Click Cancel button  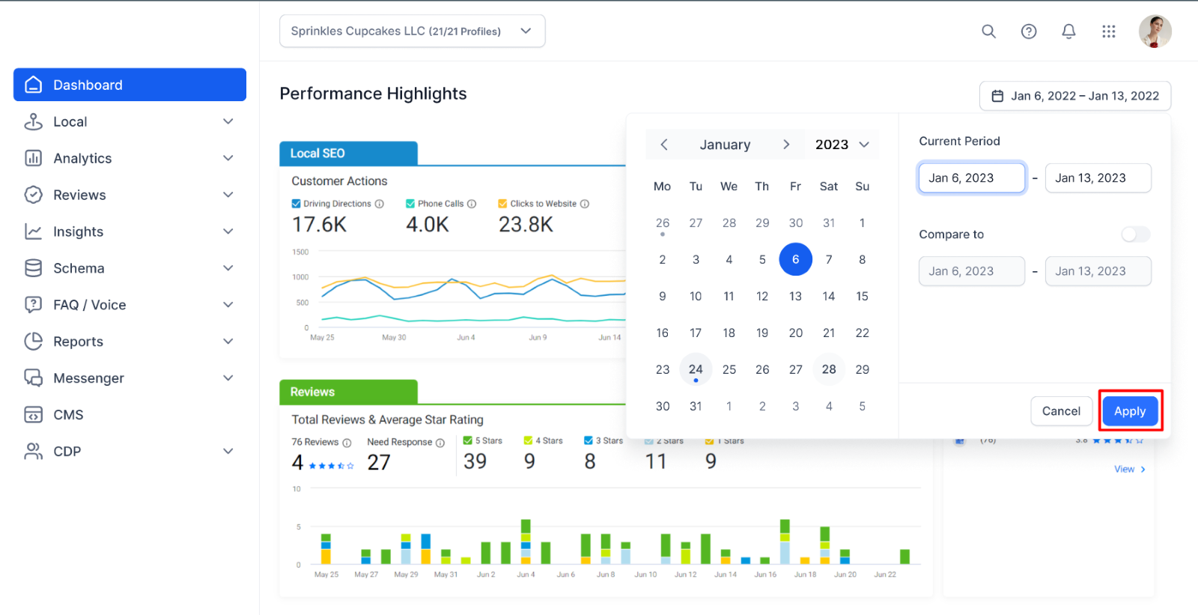[x=1061, y=411]
